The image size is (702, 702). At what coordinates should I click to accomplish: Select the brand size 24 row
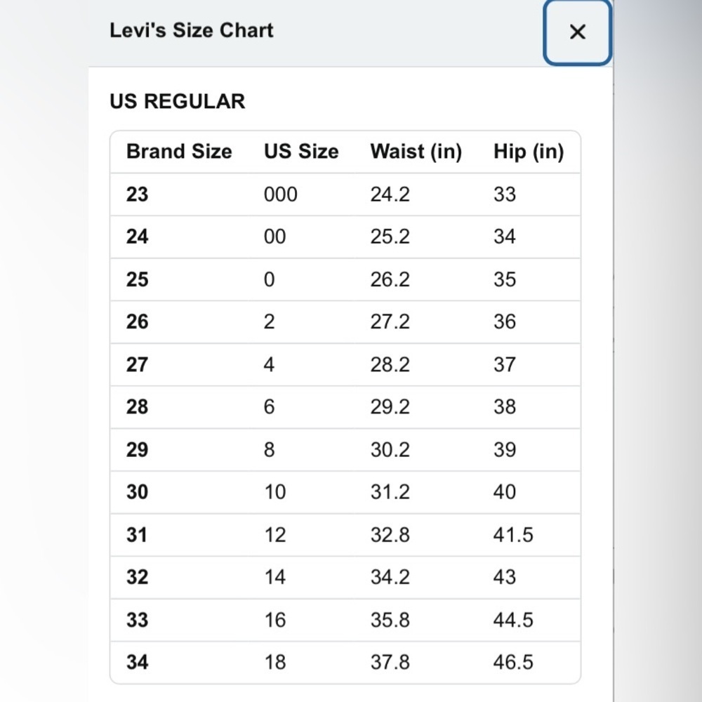[345, 237]
